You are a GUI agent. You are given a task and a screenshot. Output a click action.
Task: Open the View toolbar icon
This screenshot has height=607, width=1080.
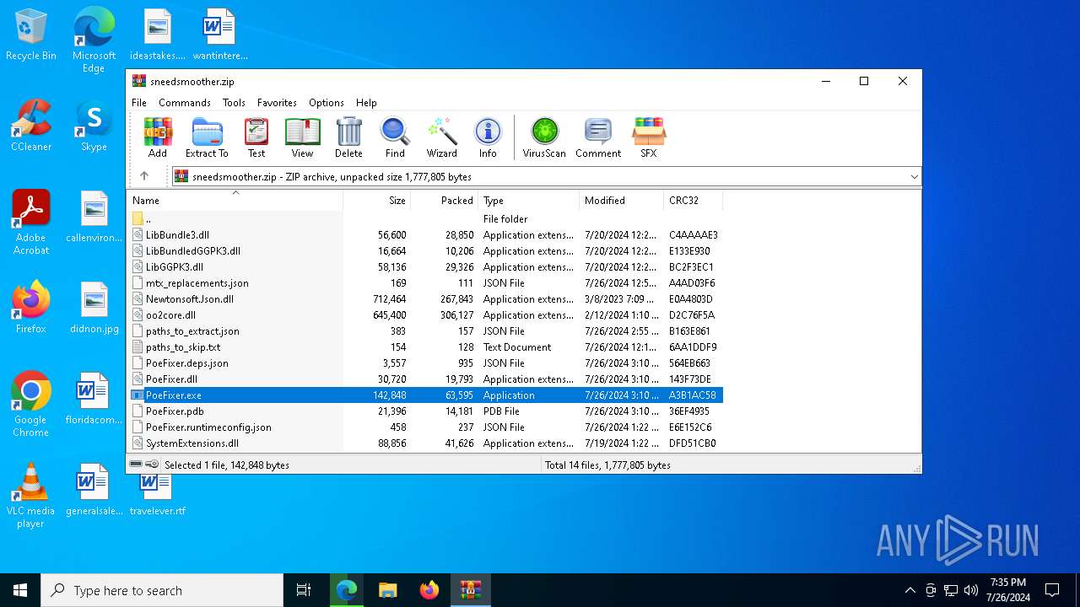coord(302,138)
